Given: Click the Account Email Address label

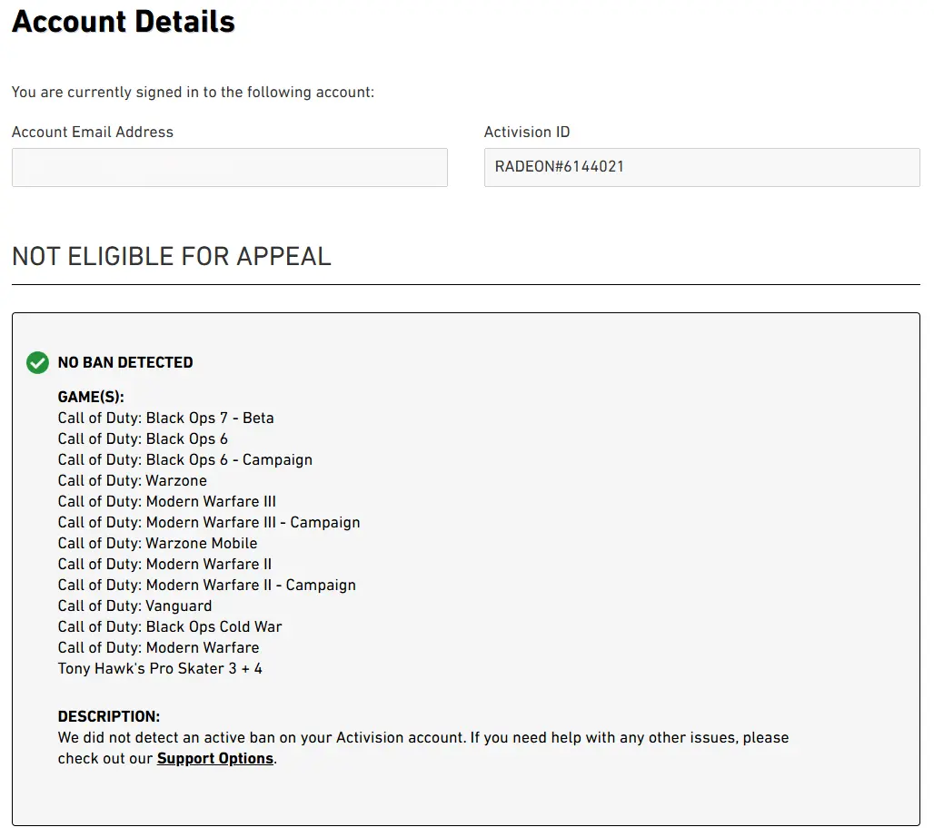Looking at the screenshot, I should point(93,133).
